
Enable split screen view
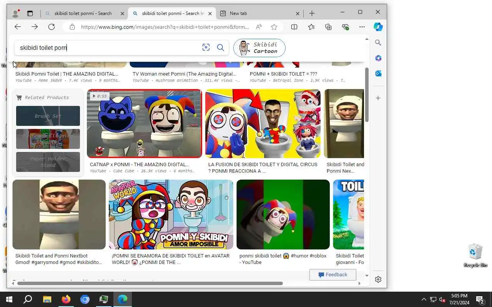[294, 27]
